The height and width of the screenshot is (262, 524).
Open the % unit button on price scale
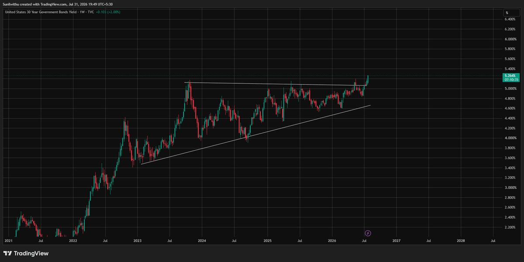coord(507,13)
